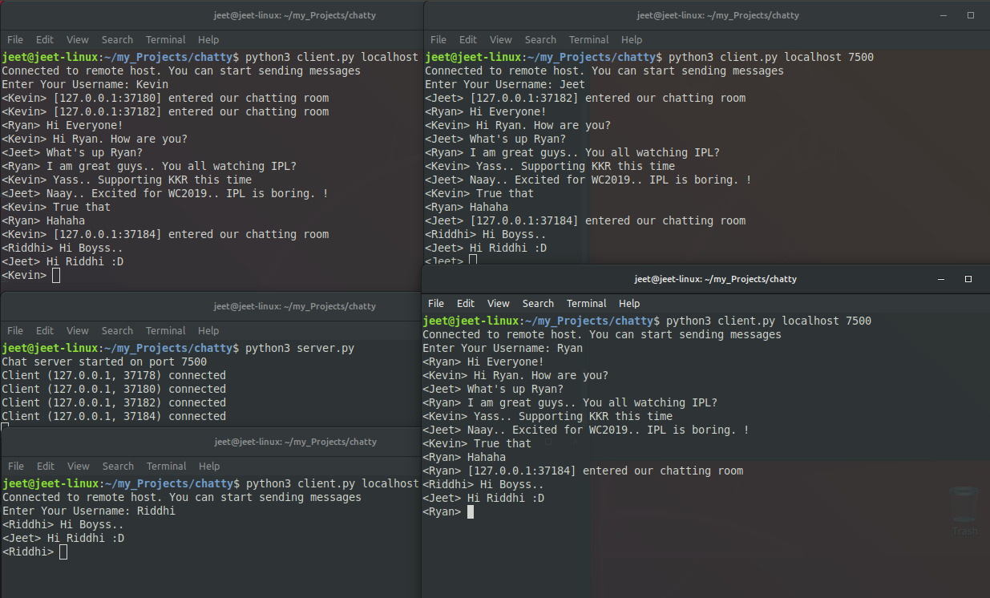Open the Trash icon on the desktop
Image resolution: width=990 pixels, height=598 pixels.
click(x=964, y=511)
